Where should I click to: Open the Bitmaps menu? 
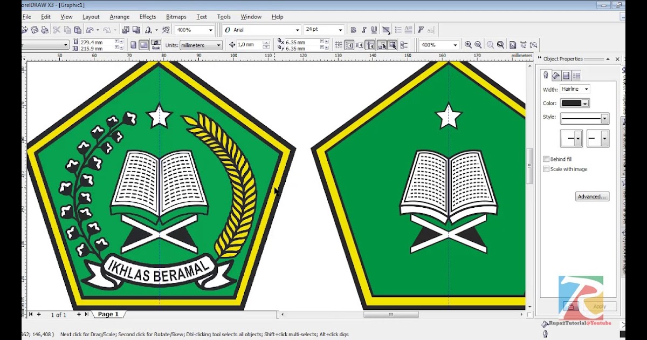176,17
